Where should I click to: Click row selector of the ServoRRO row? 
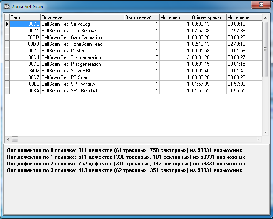click(x=7, y=71)
